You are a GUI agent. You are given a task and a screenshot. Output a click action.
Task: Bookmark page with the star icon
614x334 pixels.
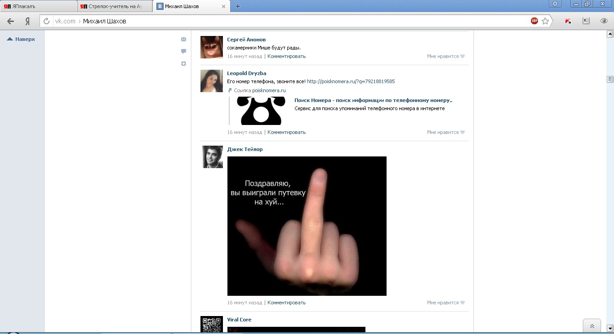[545, 21]
